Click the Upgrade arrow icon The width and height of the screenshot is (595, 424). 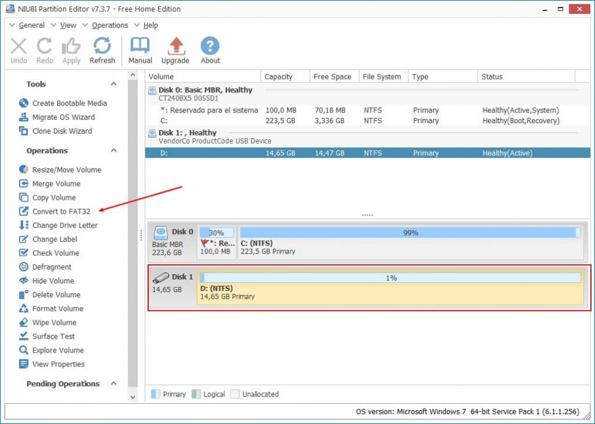pyautogui.click(x=175, y=46)
